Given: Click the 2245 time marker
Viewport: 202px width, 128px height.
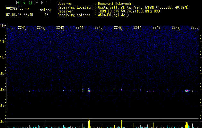Looking at the screenshot, I should pos(99,28).
